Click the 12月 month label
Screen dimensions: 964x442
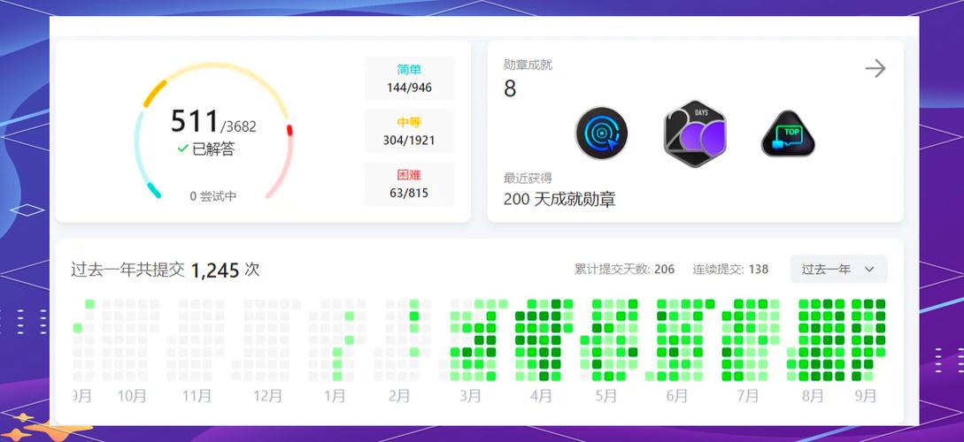[x=267, y=396]
